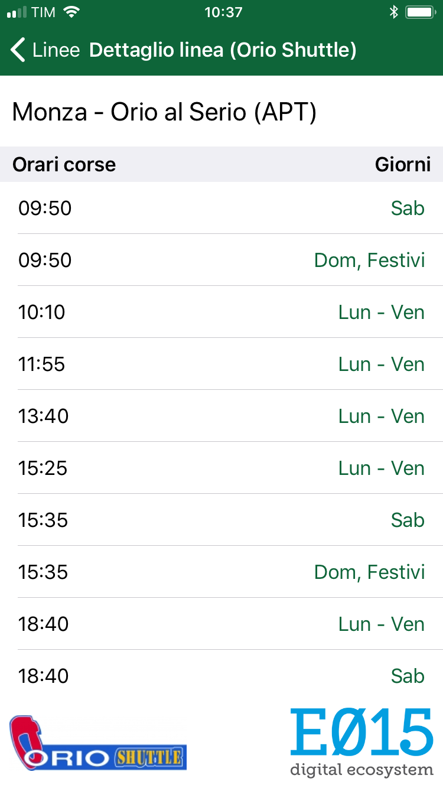Tap the 18:40 Lun - Ven departure

tap(221, 624)
